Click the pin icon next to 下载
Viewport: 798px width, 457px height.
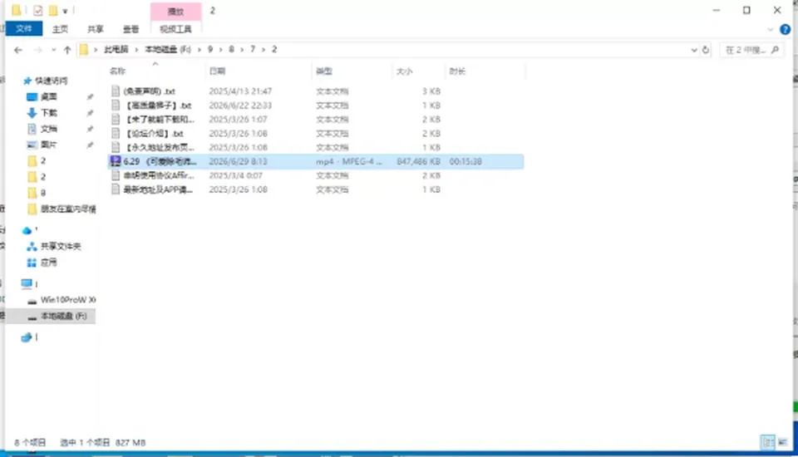(x=90, y=112)
